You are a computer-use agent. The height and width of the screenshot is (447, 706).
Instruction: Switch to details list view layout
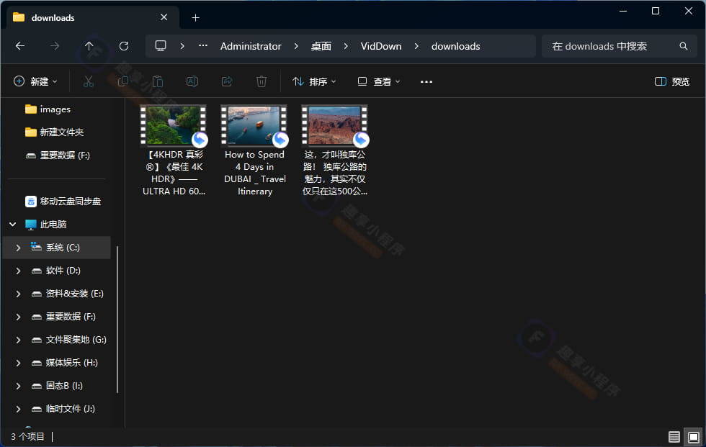tap(674, 437)
